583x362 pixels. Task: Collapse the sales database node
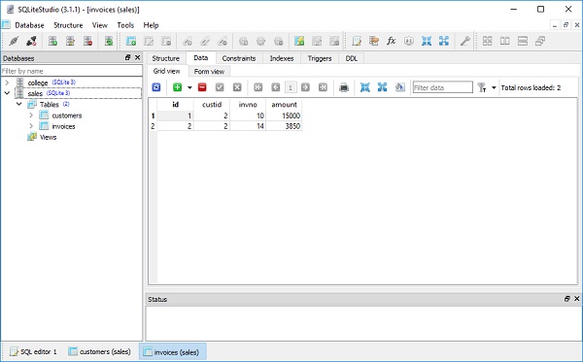7,93
